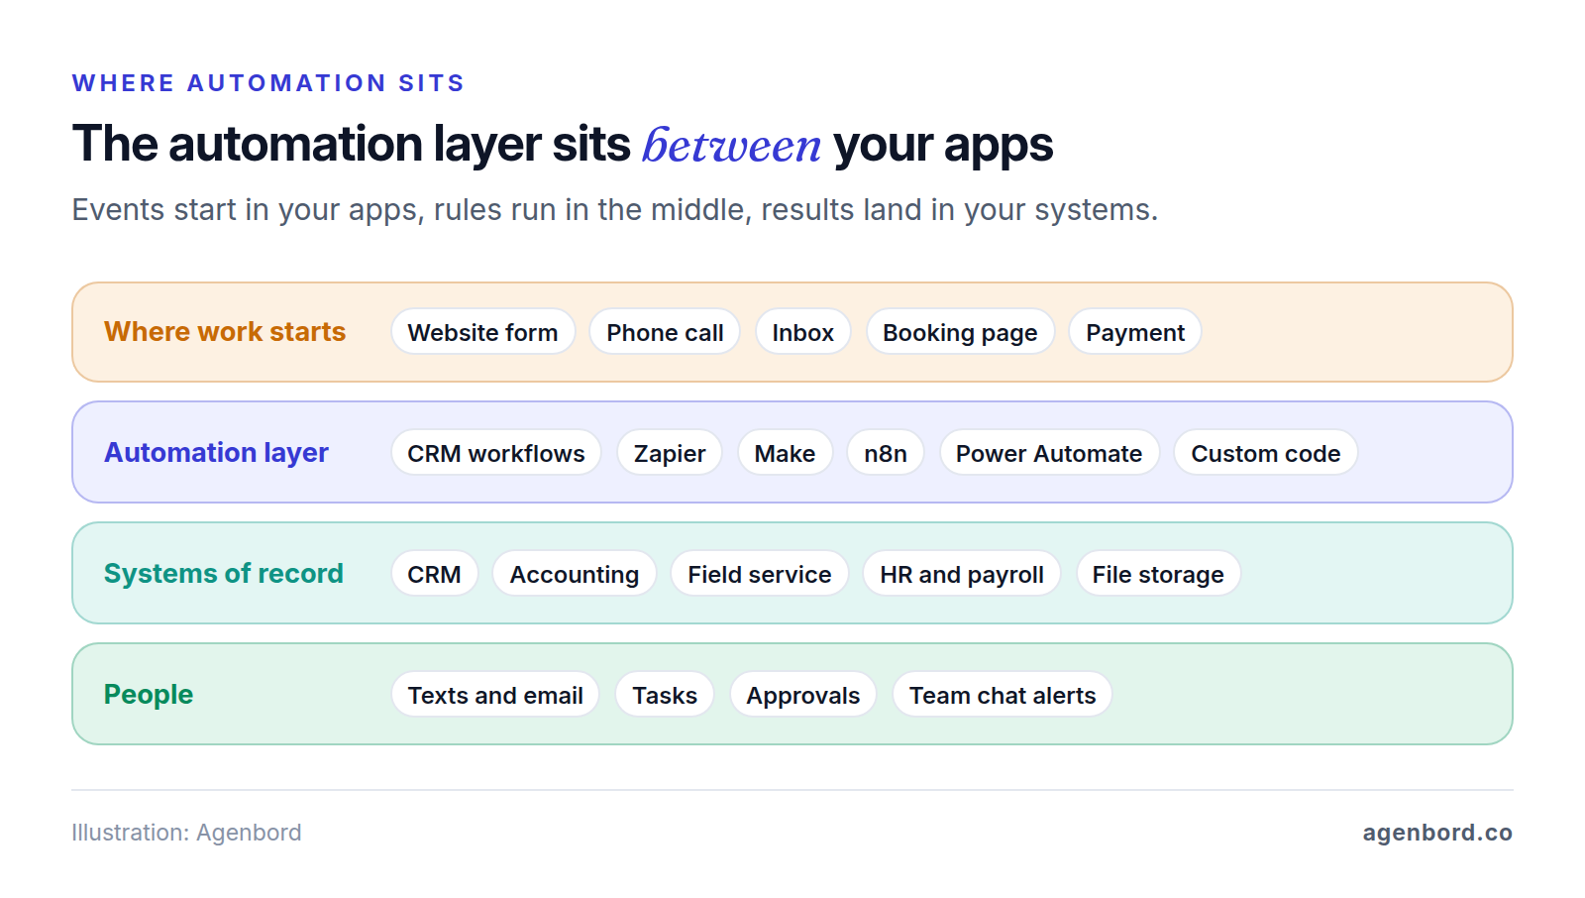Viewport: 1585px width, 898px height.
Task: Click the 'WHERE AUTOMATION SITS' eyebrow text
Action: 268,83
